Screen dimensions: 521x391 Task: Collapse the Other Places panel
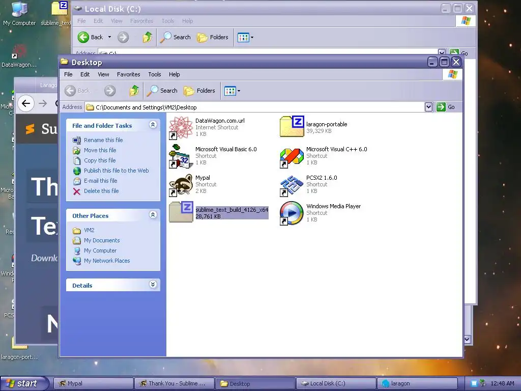coord(153,215)
